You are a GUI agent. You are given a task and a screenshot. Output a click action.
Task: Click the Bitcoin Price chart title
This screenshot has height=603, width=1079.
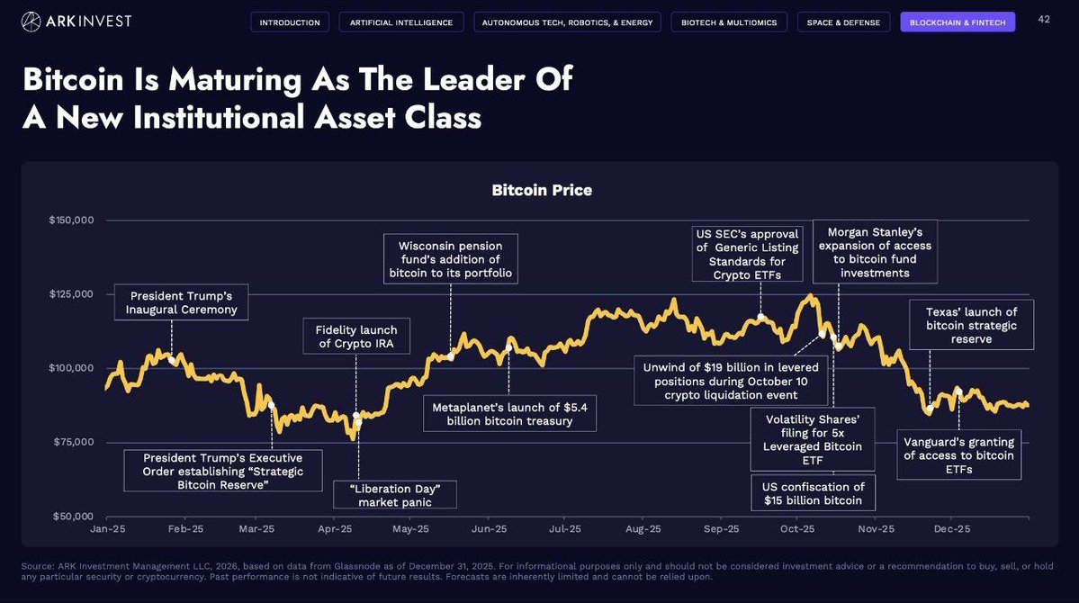point(542,190)
